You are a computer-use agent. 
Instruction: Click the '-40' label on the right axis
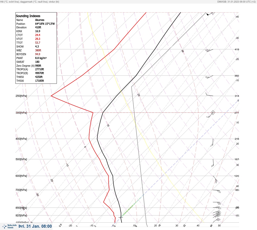coord(237,17)
